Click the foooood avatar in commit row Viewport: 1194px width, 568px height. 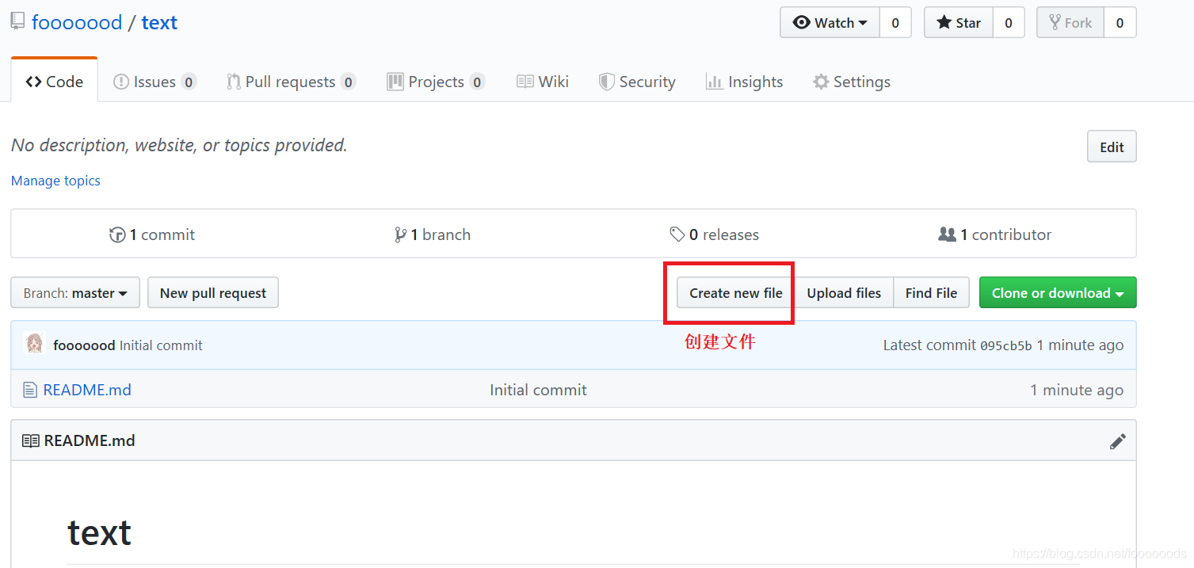coord(34,344)
